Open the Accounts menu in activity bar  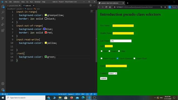coord(3,84)
